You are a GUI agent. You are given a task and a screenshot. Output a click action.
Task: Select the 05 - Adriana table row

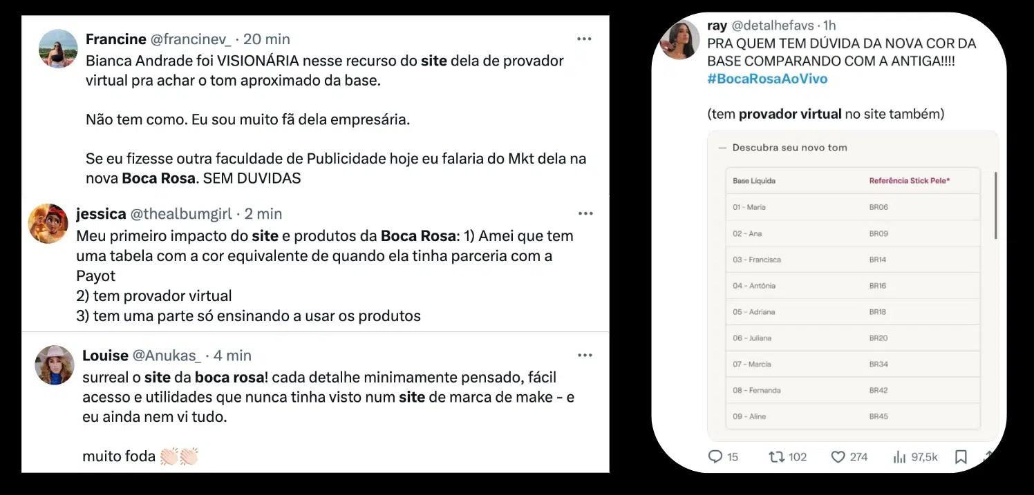click(x=853, y=312)
